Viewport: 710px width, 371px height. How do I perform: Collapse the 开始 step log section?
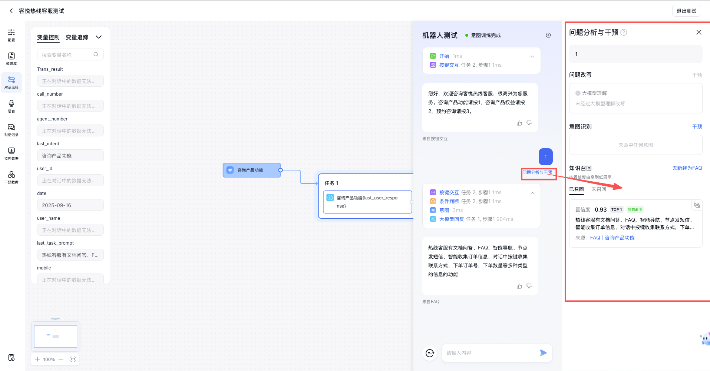pyautogui.click(x=532, y=57)
